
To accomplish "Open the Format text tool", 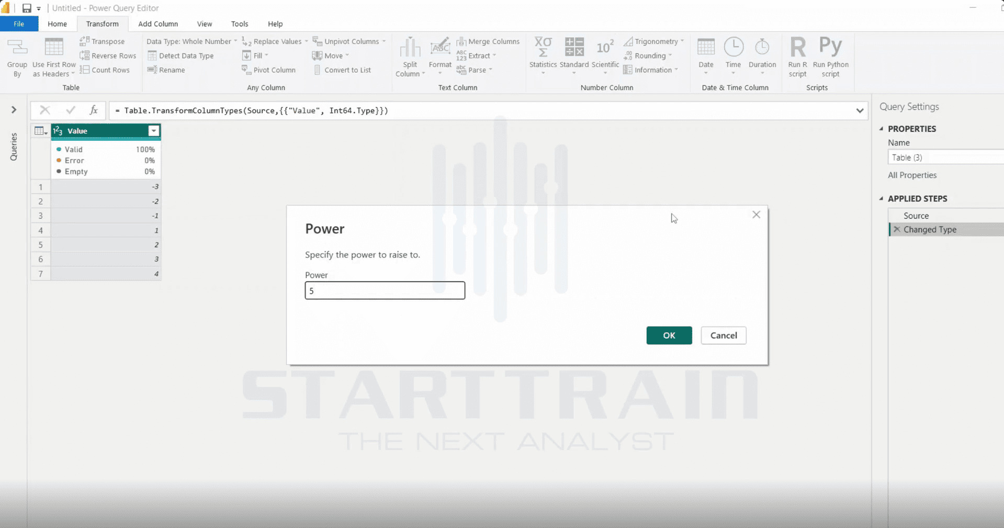I will pos(440,55).
